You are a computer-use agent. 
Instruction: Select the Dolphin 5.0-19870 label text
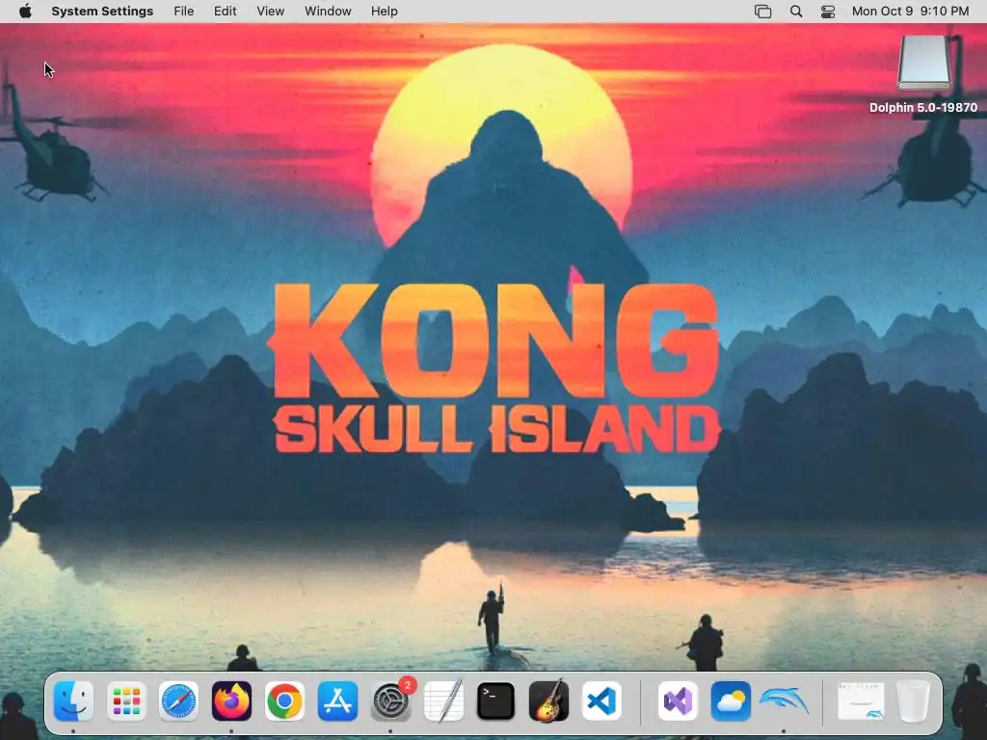point(923,108)
